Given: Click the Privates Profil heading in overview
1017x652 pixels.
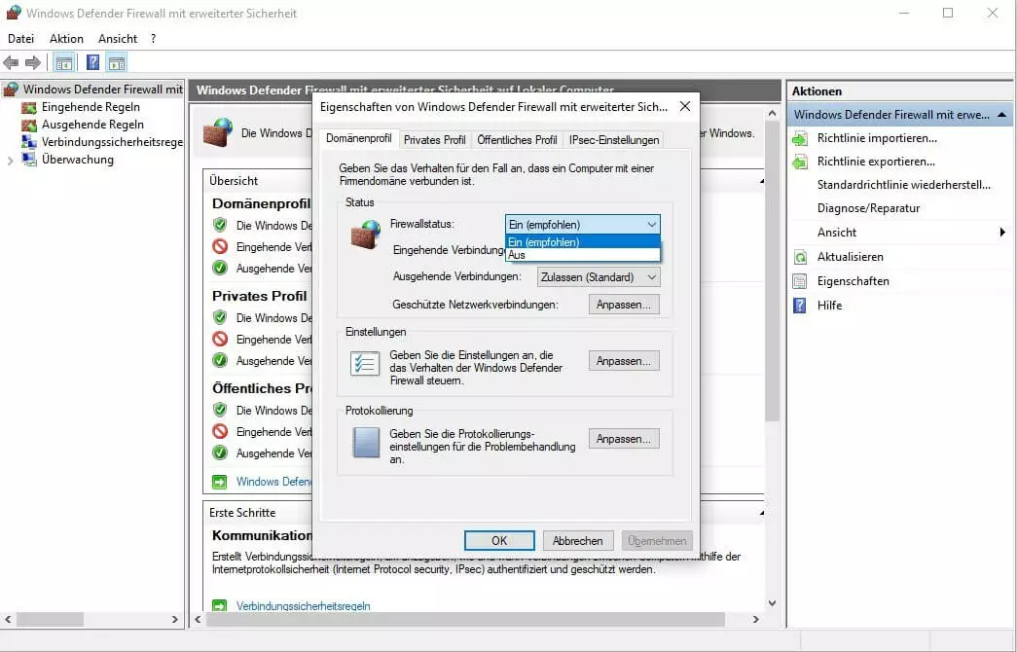Looking at the screenshot, I should tap(260, 296).
